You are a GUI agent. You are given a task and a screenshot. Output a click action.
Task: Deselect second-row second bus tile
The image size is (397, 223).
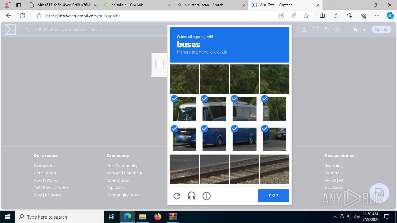click(214, 109)
